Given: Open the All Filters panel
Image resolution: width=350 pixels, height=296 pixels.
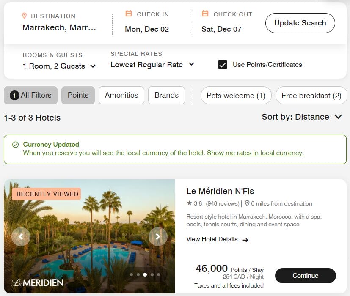Looking at the screenshot, I should (x=30, y=95).
